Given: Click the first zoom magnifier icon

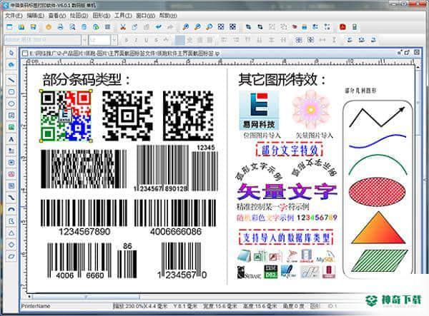Looking at the screenshot, I should 185,26.
